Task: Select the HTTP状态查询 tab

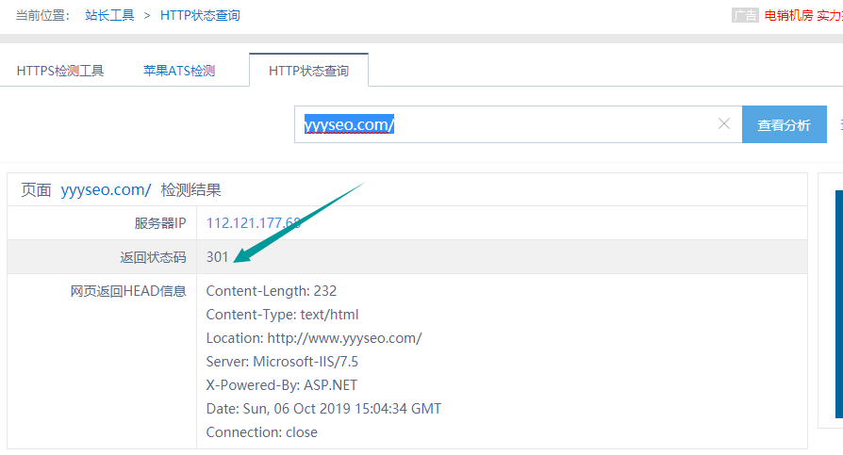Action: point(308,71)
